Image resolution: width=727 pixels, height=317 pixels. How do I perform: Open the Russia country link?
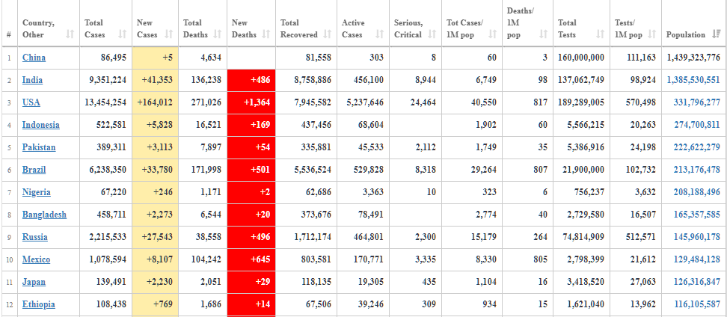34,237
